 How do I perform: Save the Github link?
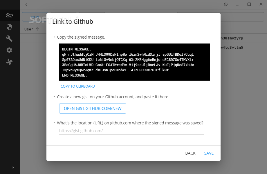click(x=209, y=153)
